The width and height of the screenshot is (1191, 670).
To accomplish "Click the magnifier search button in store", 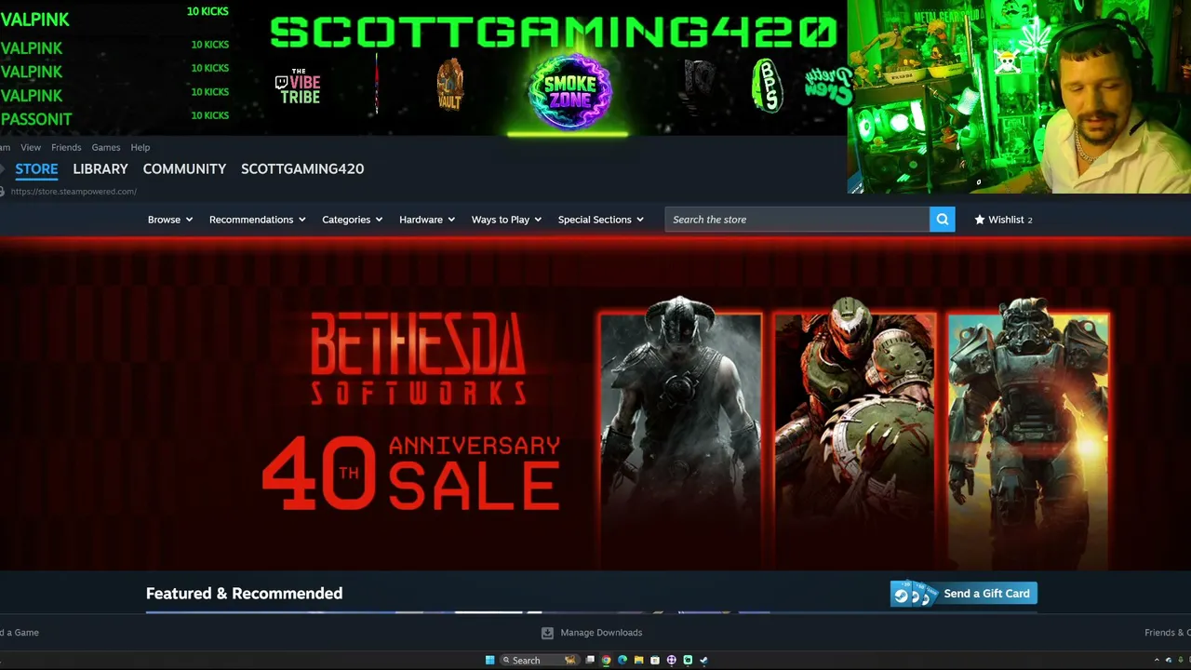I will [943, 220].
